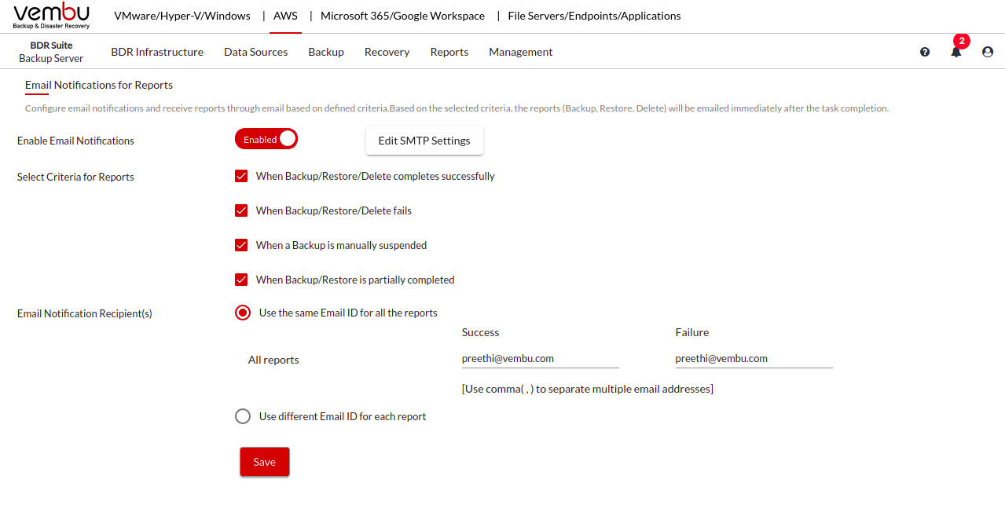Viewport: 1005px width, 516px height.
Task: Click the 'Select Criteria for Reports' label
Action: (75, 177)
